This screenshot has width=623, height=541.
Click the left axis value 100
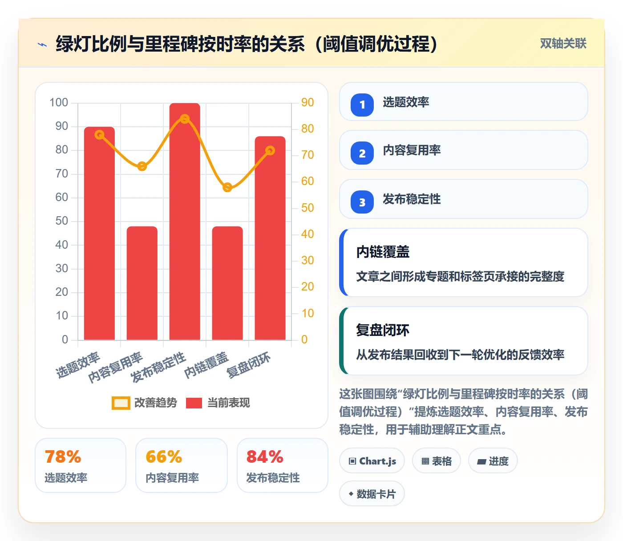(x=59, y=103)
